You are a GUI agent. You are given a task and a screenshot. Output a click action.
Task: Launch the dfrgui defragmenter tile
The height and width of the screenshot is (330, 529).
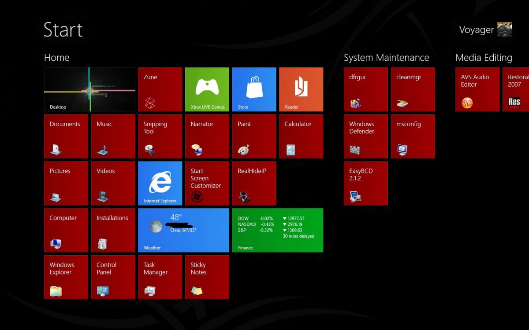pos(366,89)
